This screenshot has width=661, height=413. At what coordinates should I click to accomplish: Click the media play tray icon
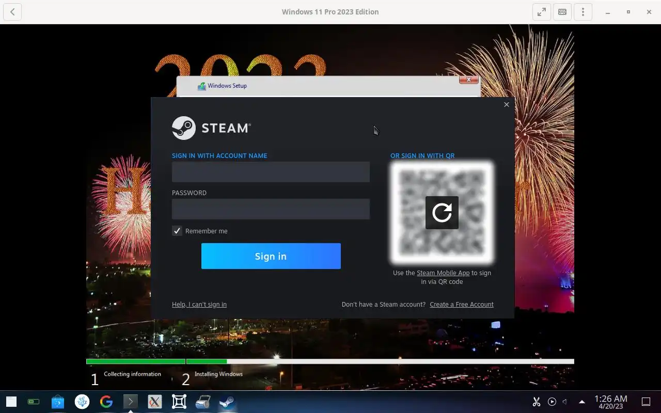(x=552, y=402)
